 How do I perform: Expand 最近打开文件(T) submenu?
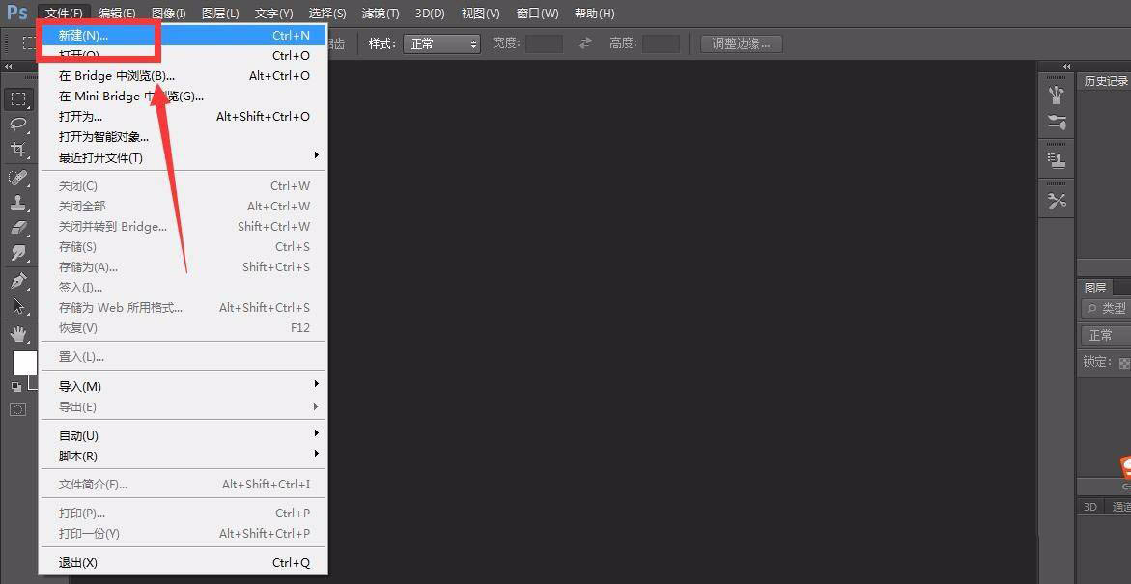183,157
